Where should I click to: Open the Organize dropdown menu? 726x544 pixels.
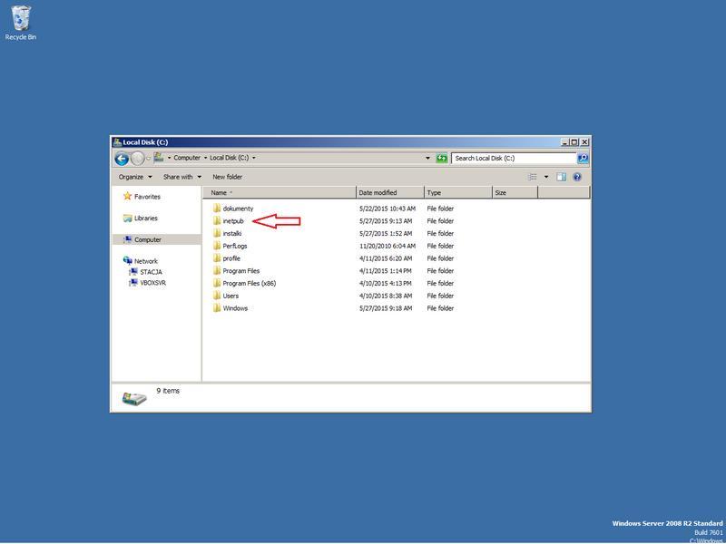(135, 177)
